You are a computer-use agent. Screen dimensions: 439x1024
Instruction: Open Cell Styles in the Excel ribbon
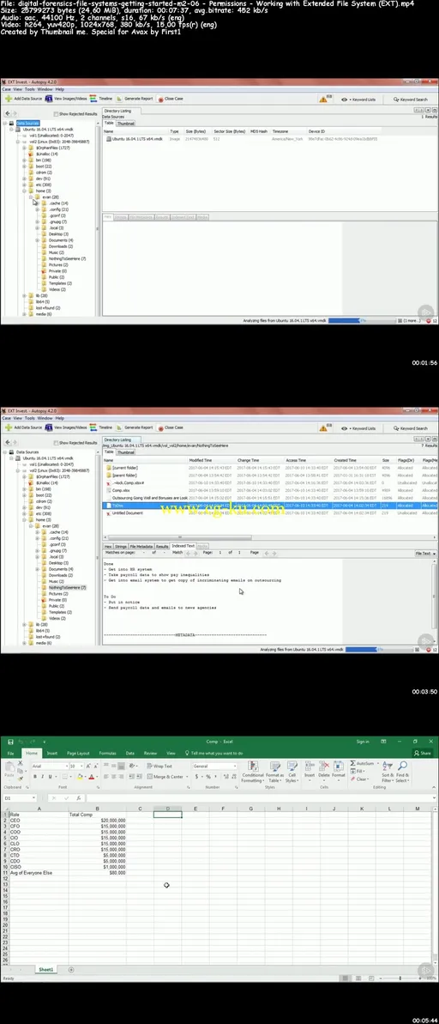292,772
